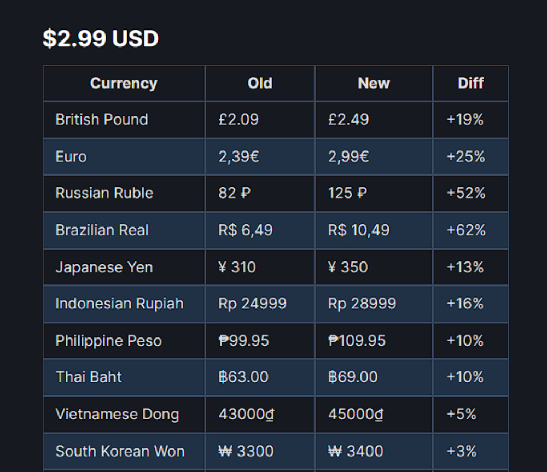Click the Vietnamese Dong +5% diff

461,415
